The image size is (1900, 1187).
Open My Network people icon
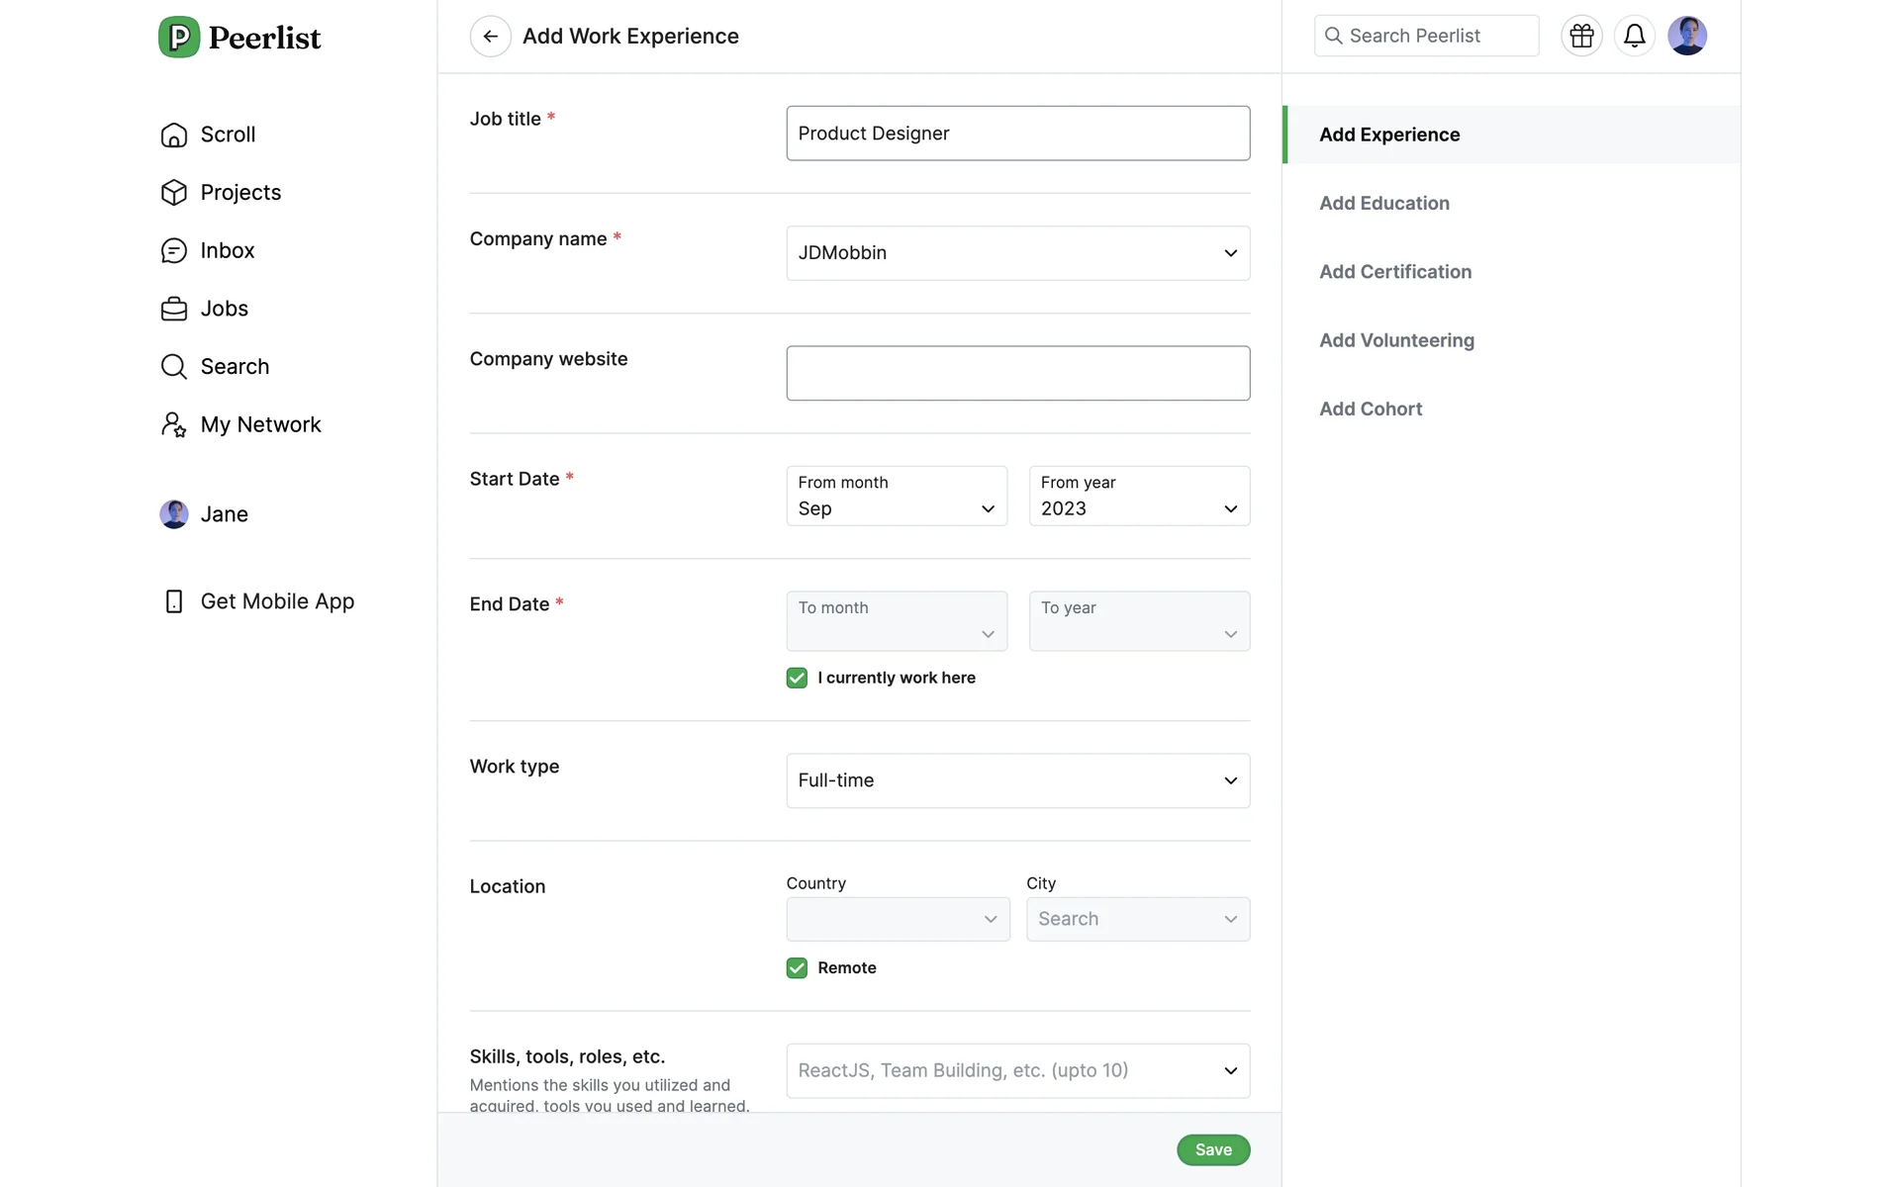click(174, 425)
